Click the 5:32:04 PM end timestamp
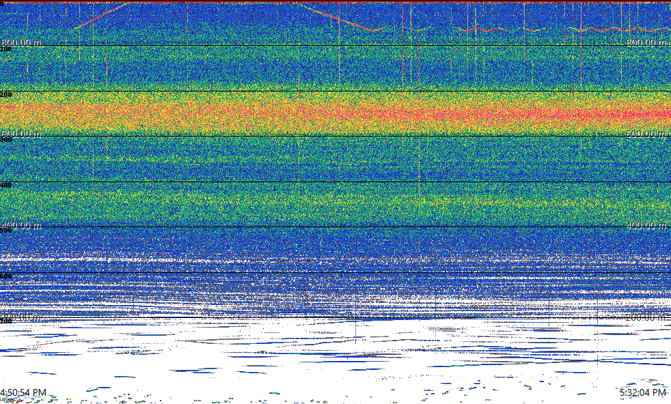This screenshot has width=671, height=404. pyautogui.click(x=643, y=392)
